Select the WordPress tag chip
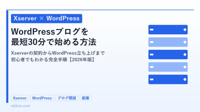 click(42, 98)
